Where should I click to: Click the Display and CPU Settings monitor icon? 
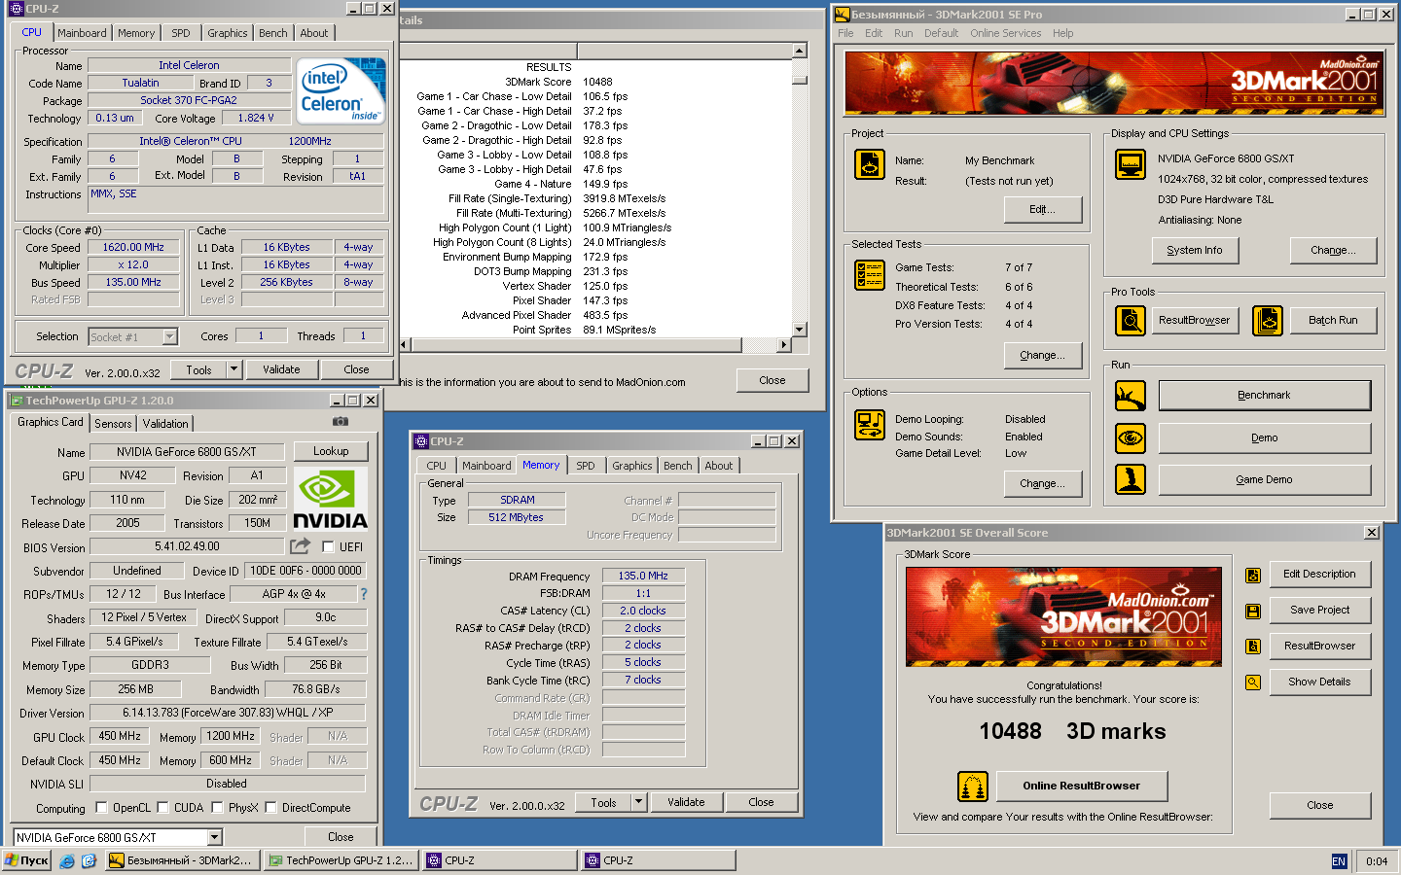pos(1130,164)
